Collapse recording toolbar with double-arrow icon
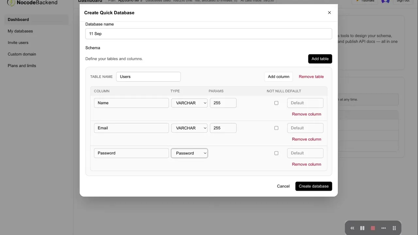The height and width of the screenshot is (235, 418). pos(352,228)
